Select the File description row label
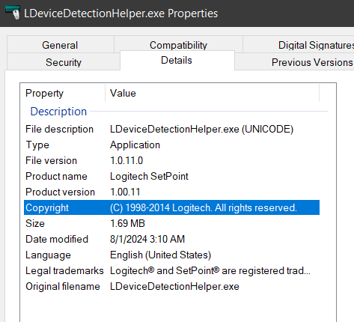 tap(59, 129)
